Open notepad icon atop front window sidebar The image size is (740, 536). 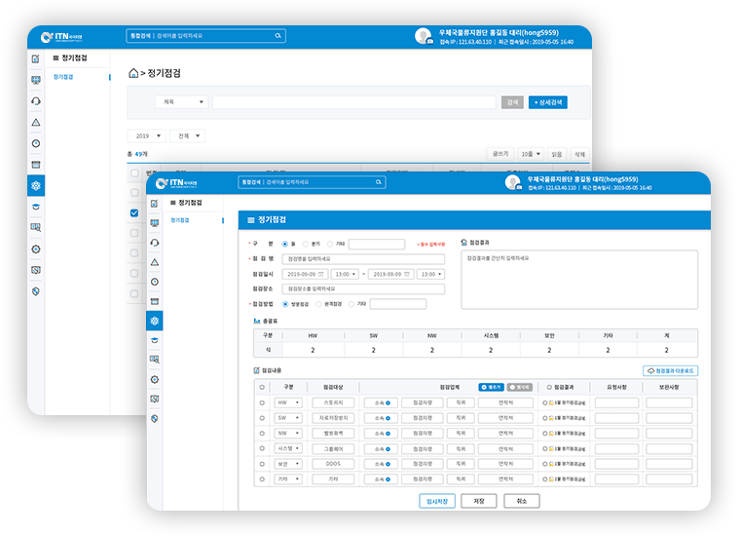(x=154, y=204)
